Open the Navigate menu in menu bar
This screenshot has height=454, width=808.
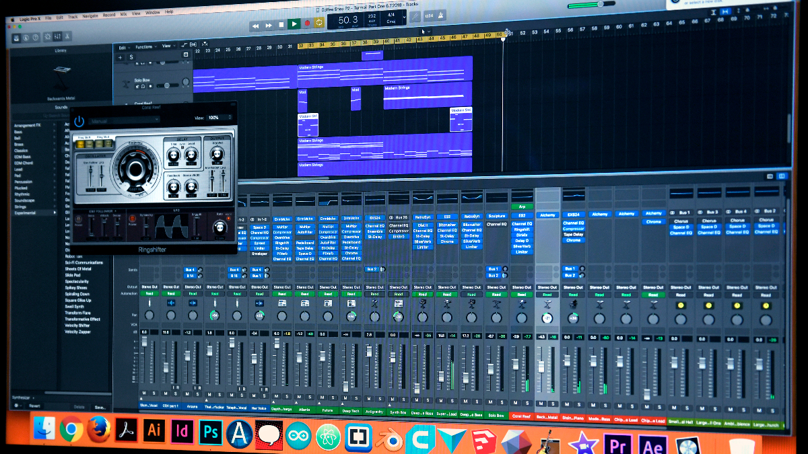[x=90, y=14]
